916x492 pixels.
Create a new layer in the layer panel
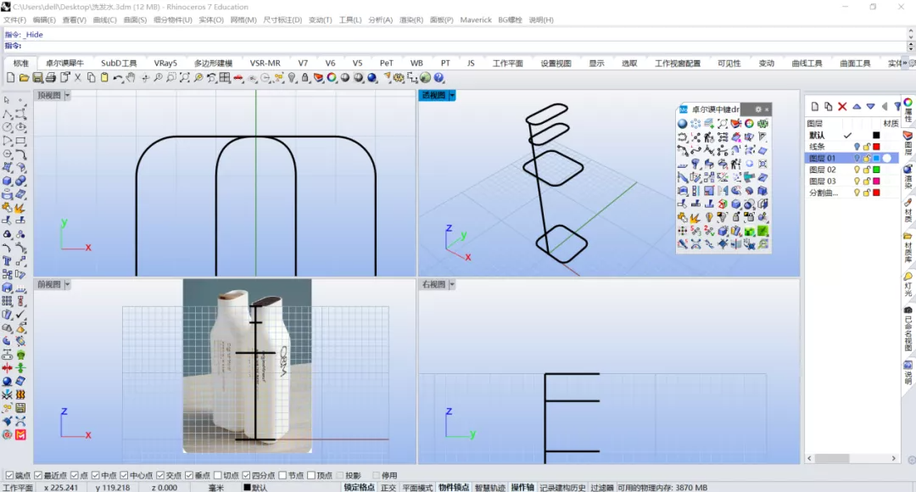(815, 106)
